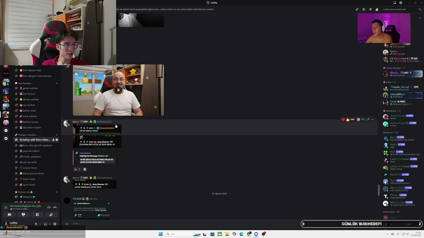The height and width of the screenshot is (238, 424).
Task: Open the Discord help icon
Action: point(401,3)
